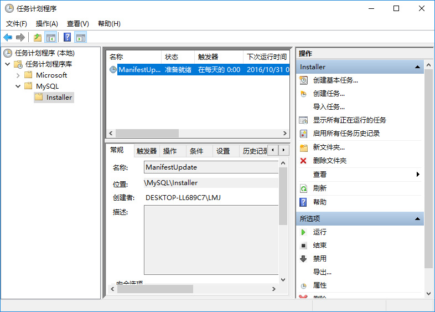Click the folder up-level toolbar icon
The image size is (435, 312).
click(x=37, y=37)
